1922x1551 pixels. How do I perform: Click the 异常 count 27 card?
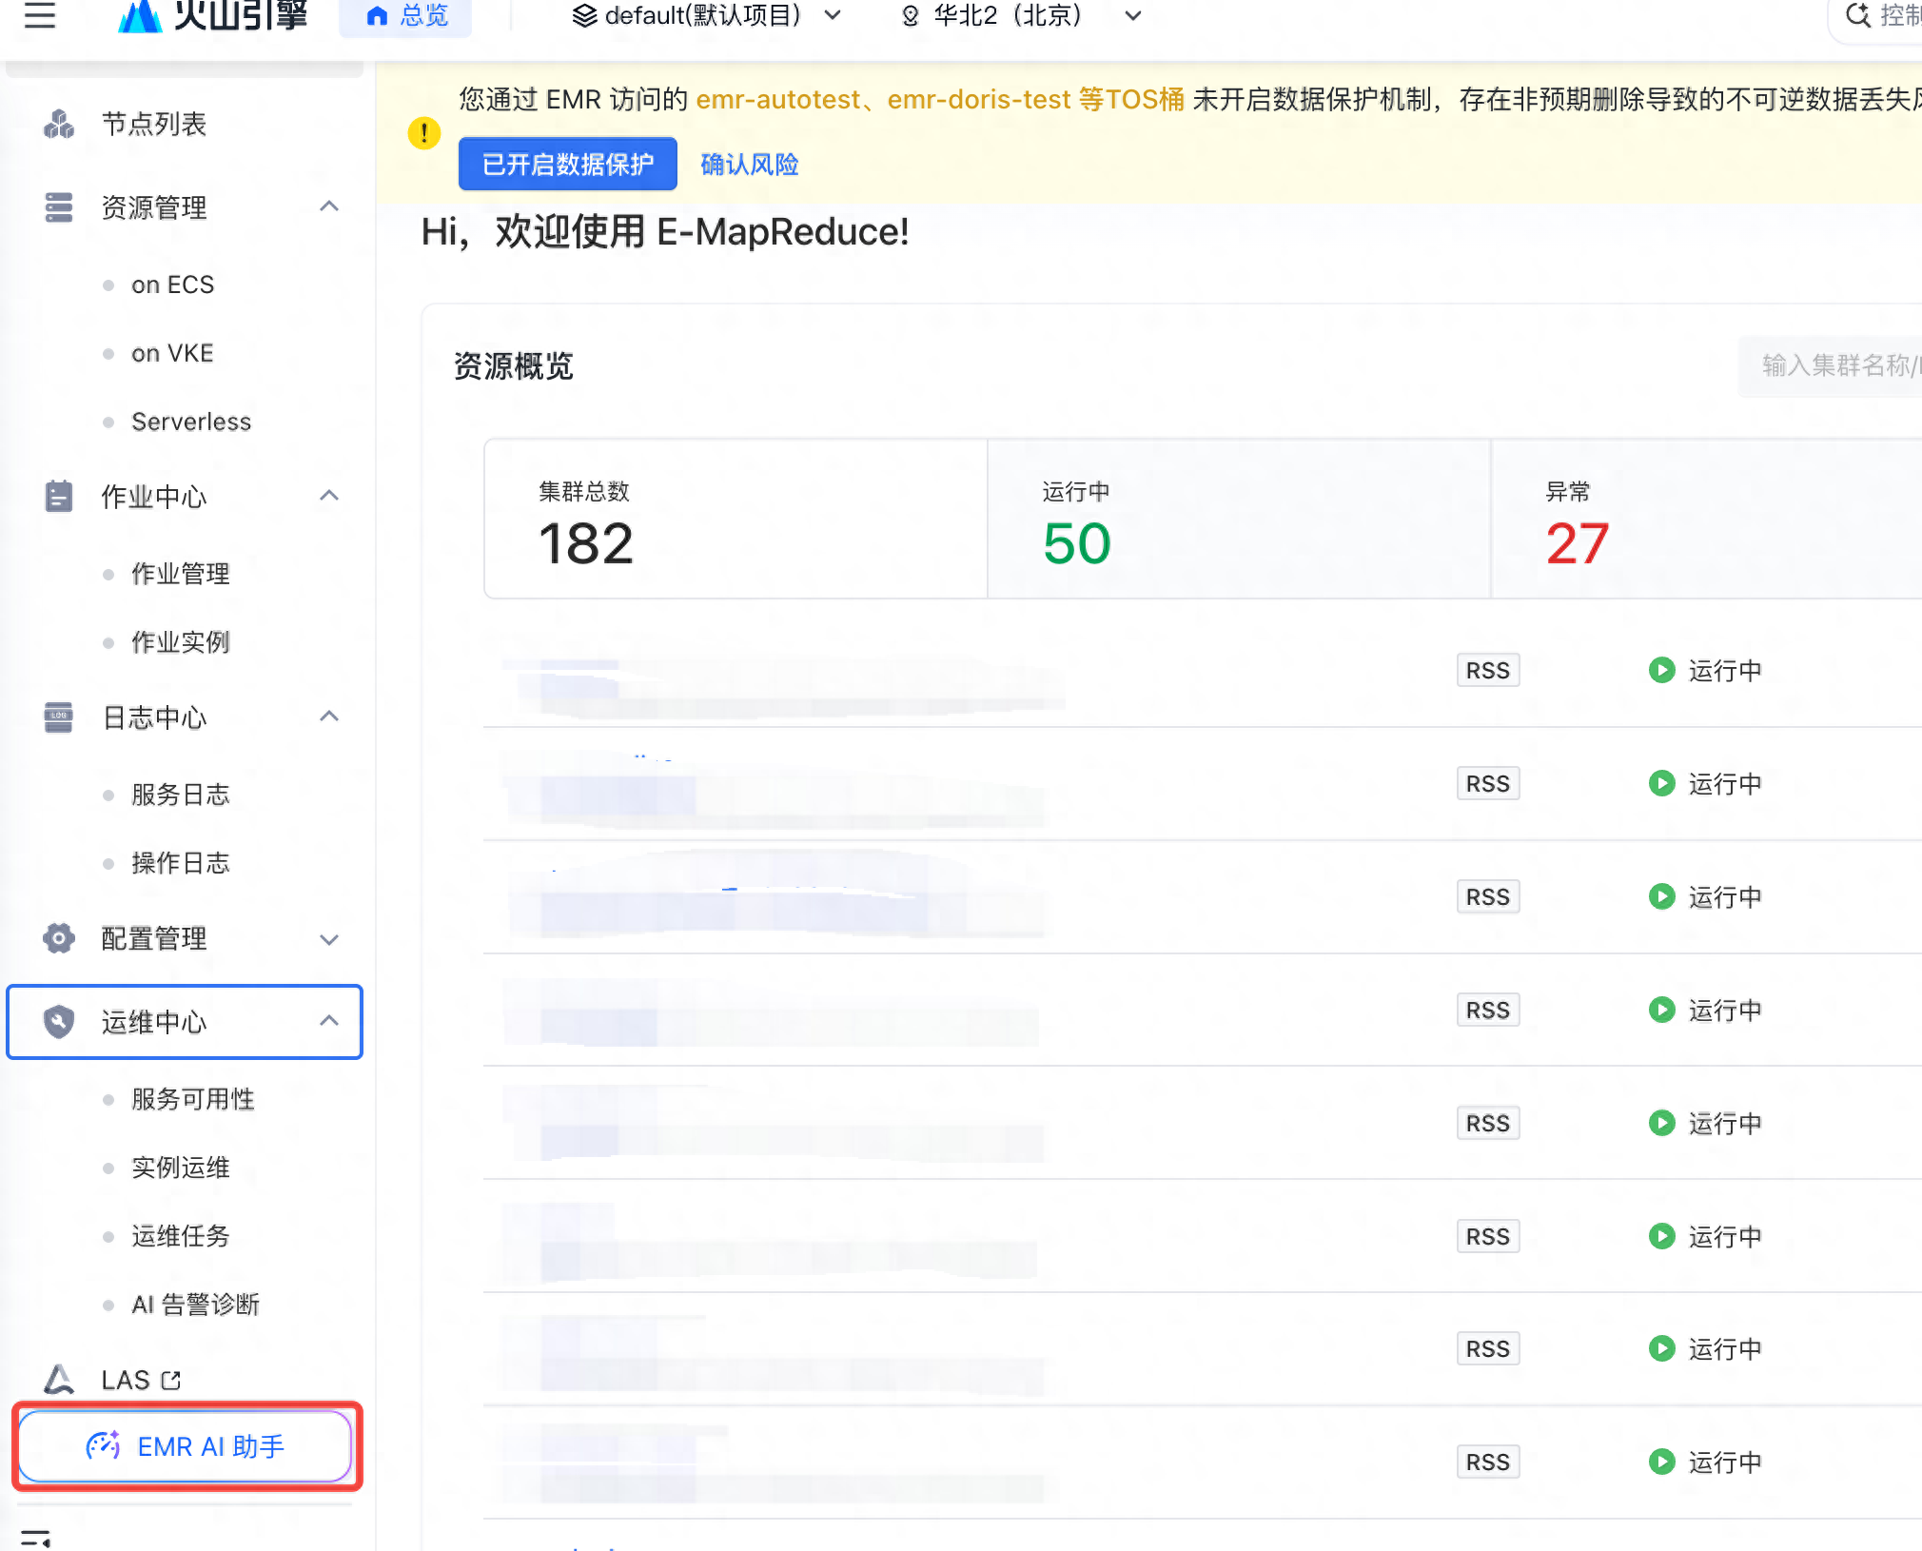(x=1706, y=520)
